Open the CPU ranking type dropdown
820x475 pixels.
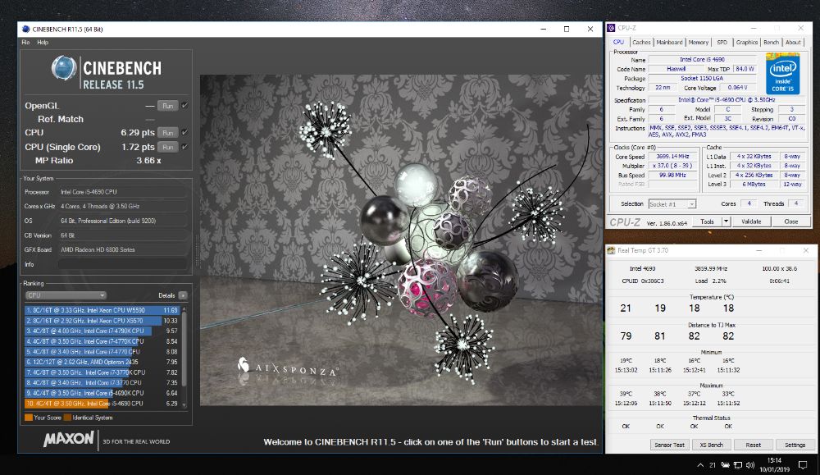[66, 295]
